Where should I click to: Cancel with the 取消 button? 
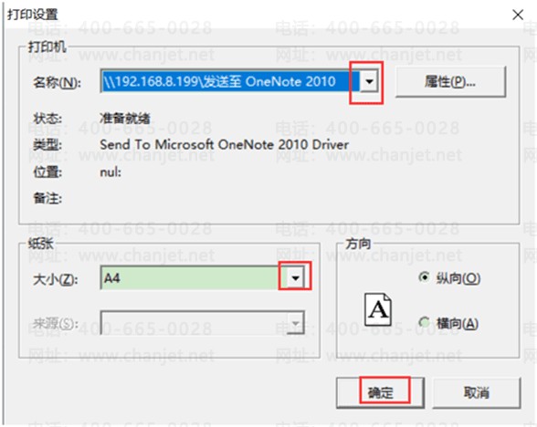477,392
